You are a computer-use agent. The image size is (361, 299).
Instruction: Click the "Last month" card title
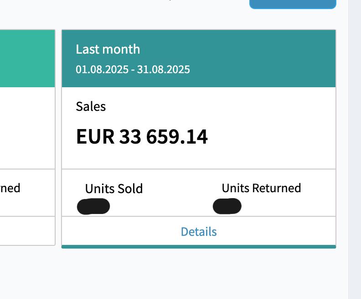[x=108, y=49]
